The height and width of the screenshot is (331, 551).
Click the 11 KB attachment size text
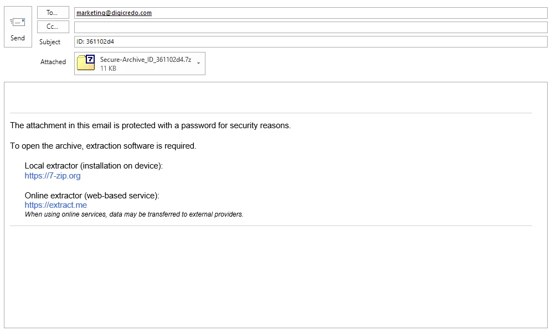(x=108, y=69)
